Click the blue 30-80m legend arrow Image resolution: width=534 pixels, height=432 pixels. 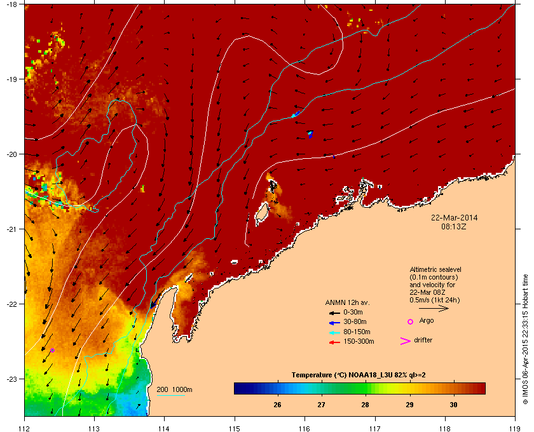pos(334,323)
